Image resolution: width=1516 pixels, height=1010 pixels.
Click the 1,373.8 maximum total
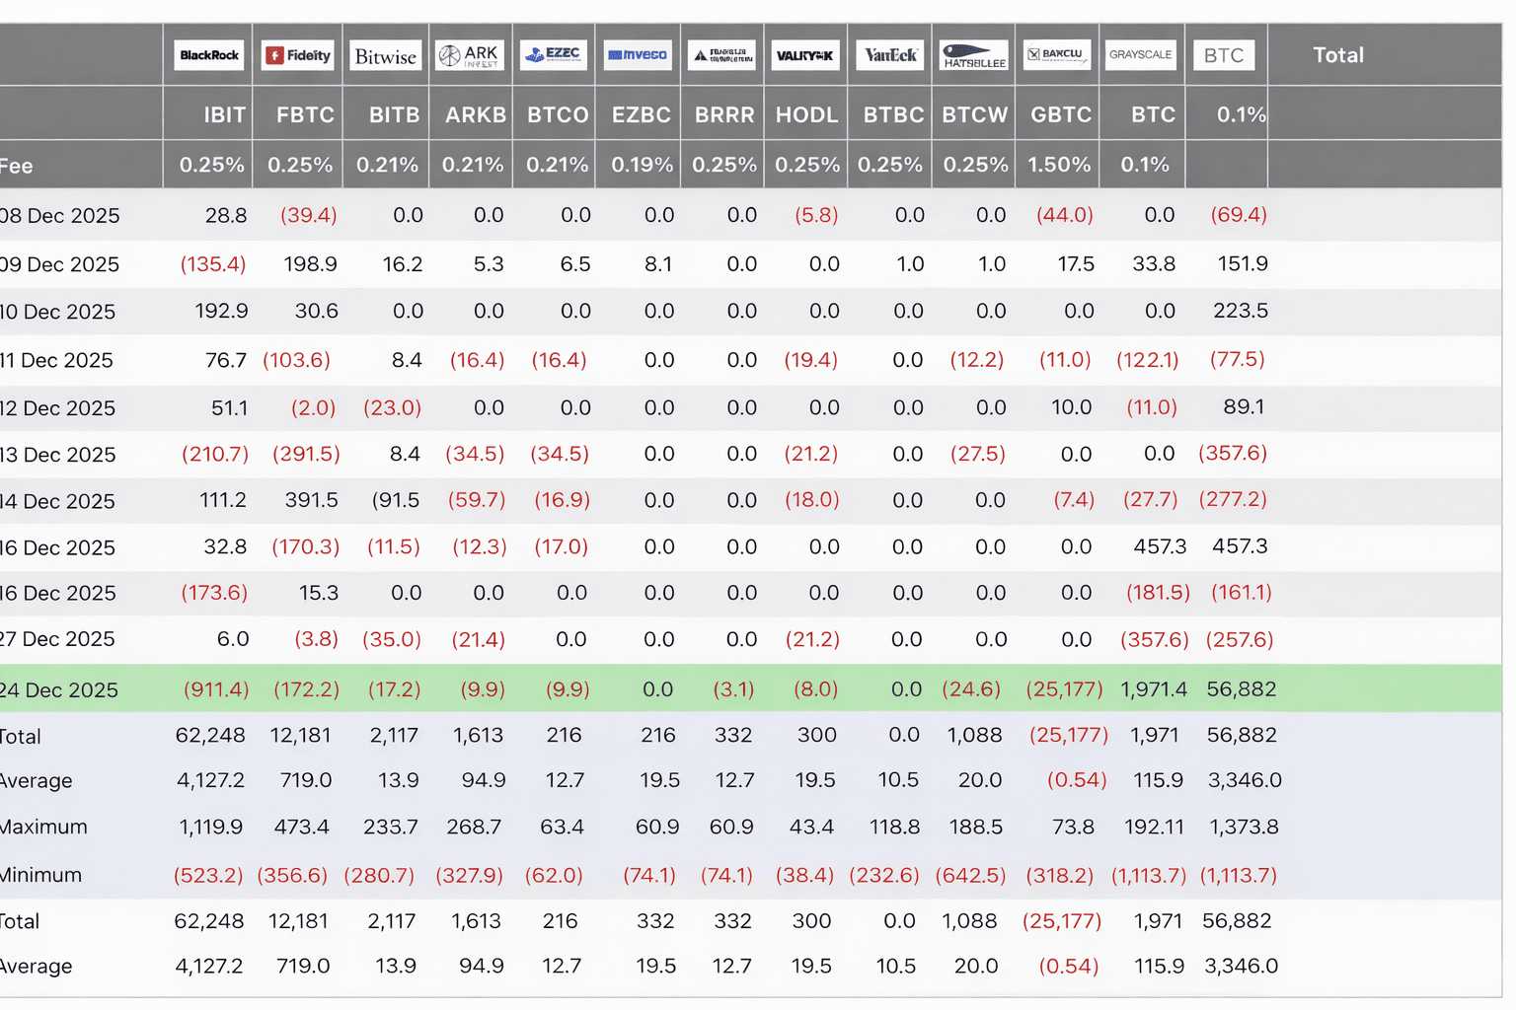click(1244, 827)
